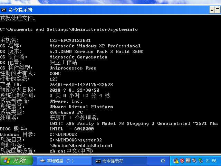Click 安装了 1 个处理器 text
The height and width of the screenshot is (166, 221).
click(x=75, y=118)
